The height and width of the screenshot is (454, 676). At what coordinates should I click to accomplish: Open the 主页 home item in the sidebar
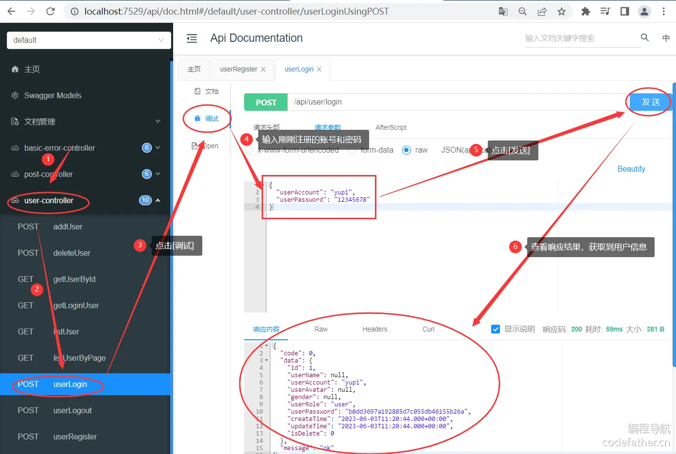pos(85,69)
